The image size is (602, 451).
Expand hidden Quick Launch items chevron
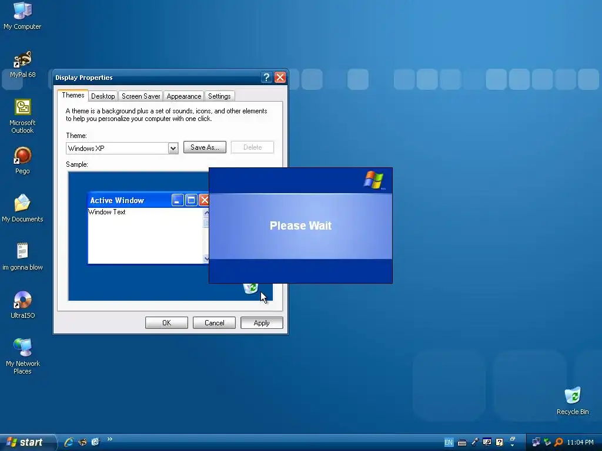(x=110, y=439)
